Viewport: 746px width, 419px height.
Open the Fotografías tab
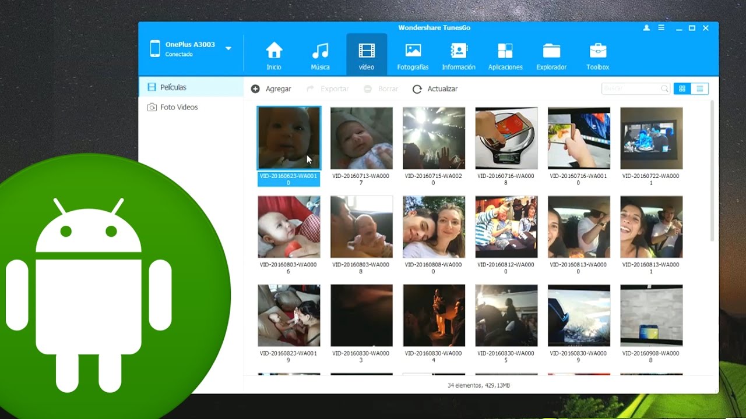pyautogui.click(x=413, y=56)
